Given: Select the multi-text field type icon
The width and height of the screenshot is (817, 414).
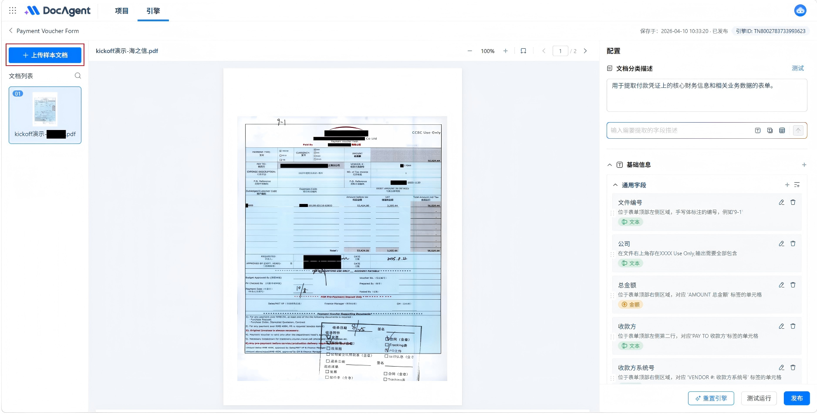Looking at the screenshot, I should 770,130.
